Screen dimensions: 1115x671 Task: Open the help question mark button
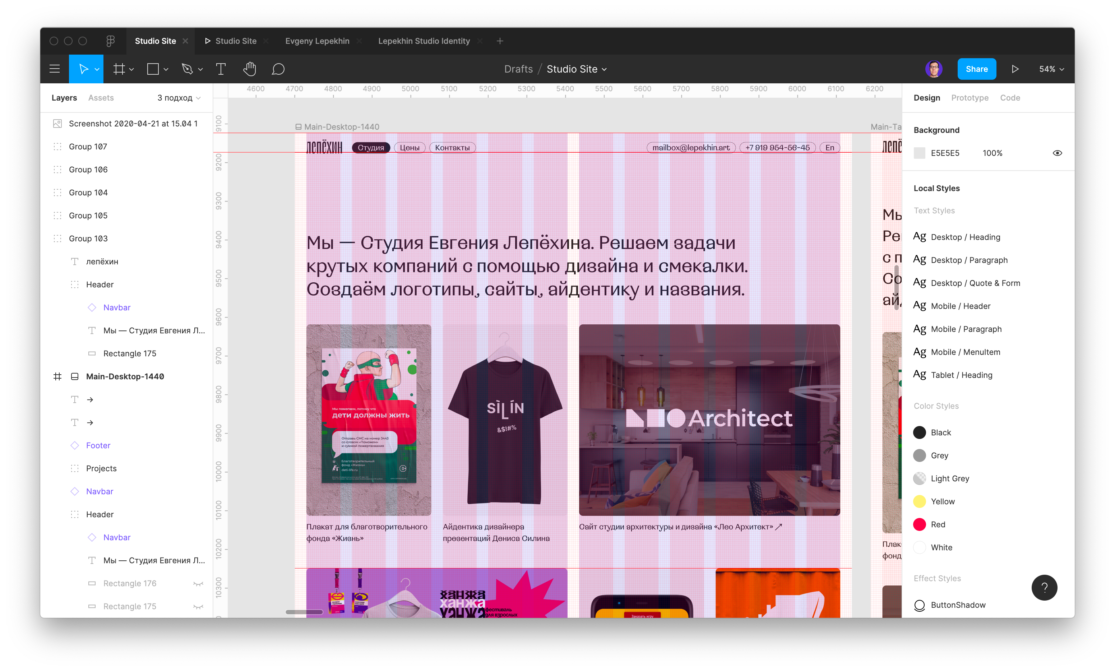click(1044, 587)
